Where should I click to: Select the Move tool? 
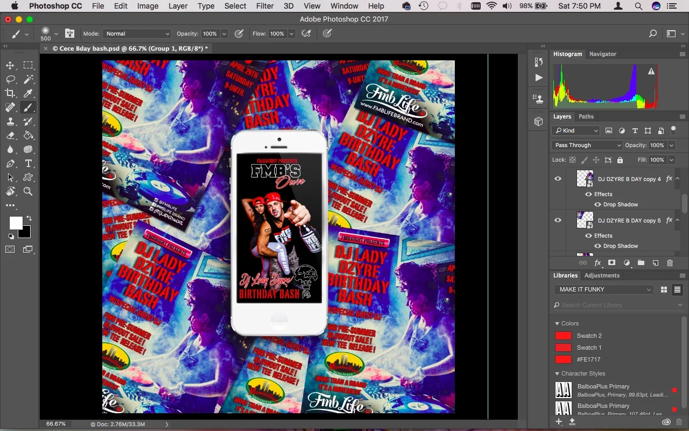click(x=10, y=65)
